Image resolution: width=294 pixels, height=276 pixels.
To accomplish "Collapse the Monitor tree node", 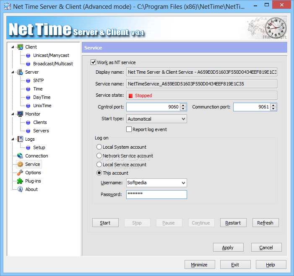I will pyautogui.click(x=13, y=114).
